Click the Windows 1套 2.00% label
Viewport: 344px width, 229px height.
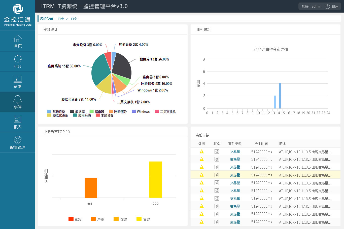pos(153,90)
